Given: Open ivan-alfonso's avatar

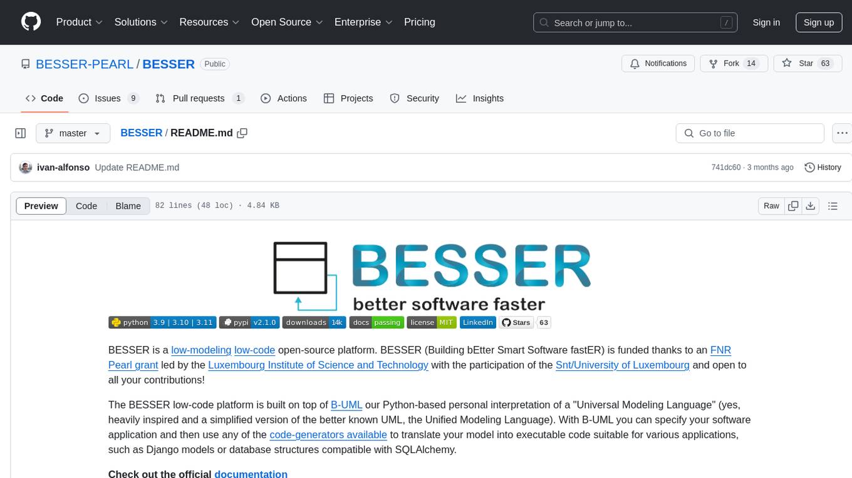Looking at the screenshot, I should [x=25, y=167].
